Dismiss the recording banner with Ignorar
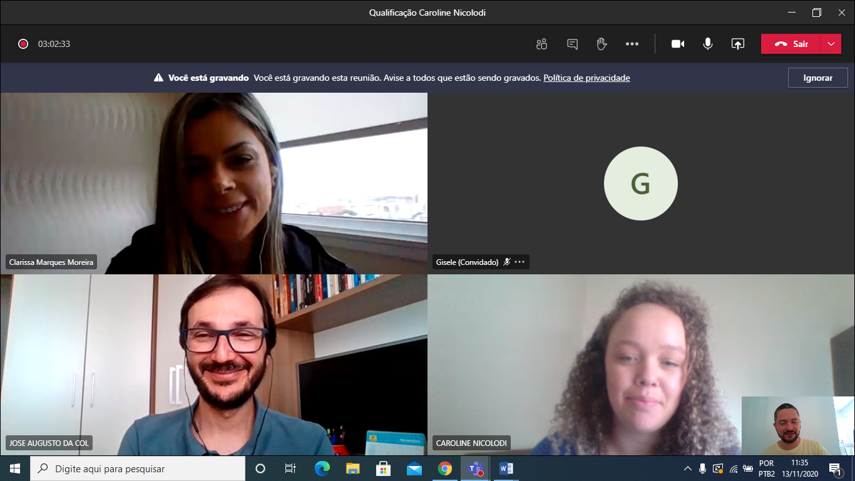The image size is (855, 481). coord(817,78)
